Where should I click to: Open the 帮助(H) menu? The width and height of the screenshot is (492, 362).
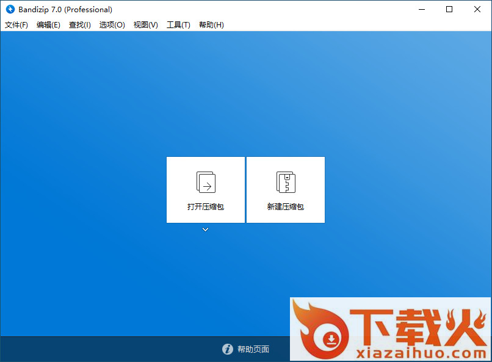coord(211,25)
